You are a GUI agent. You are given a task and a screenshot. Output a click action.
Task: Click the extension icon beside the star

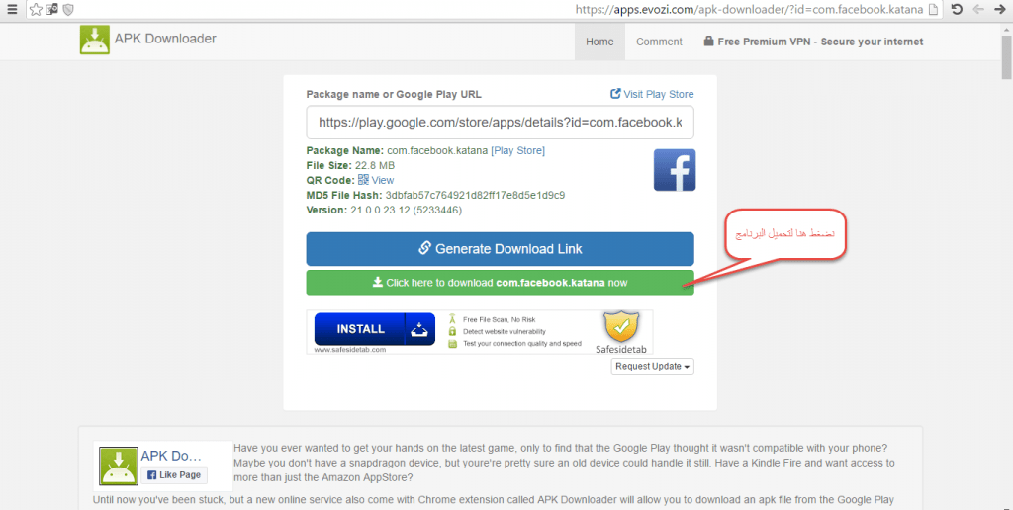coord(52,10)
